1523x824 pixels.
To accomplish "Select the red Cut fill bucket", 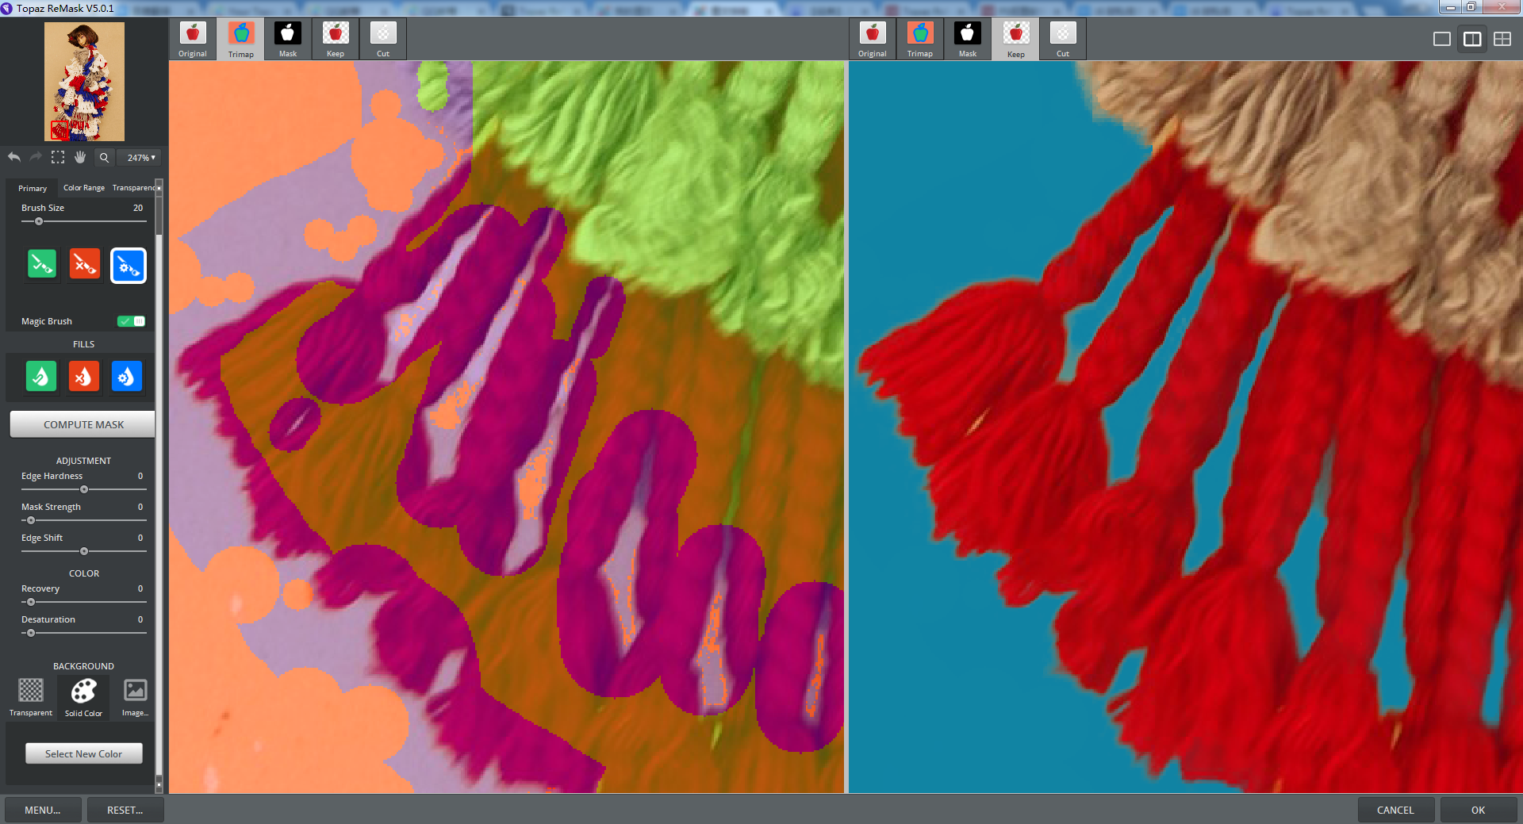I will [84, 377].
